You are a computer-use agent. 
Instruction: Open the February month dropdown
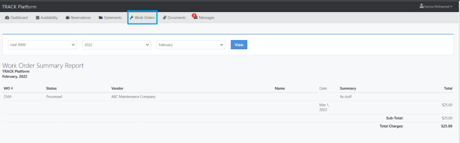click(x=191, y=45)
